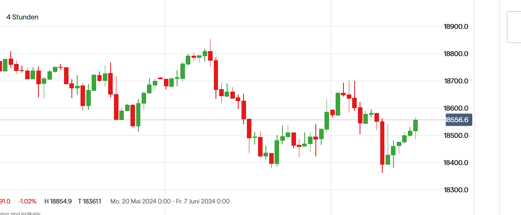
Task: Click the 18500.0 price axis label
Action: [x=456, y=136]
